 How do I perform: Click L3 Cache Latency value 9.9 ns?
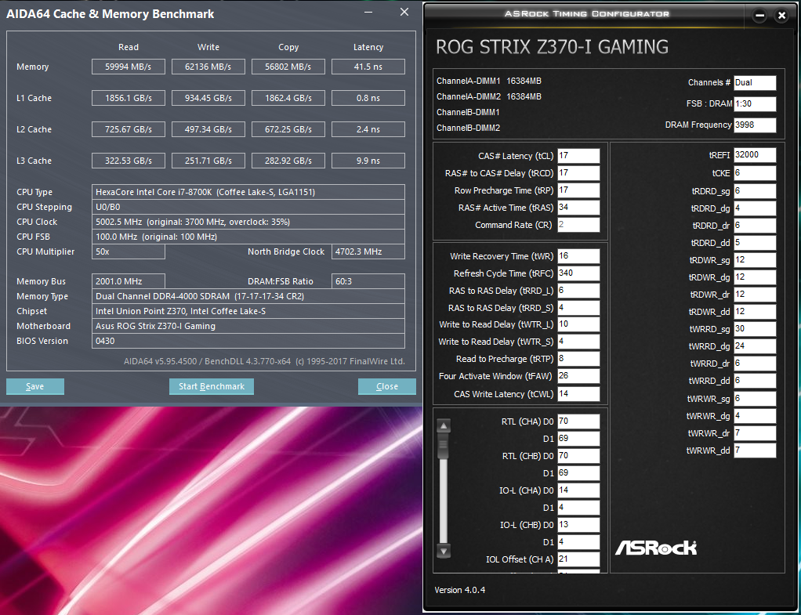(368, 161)
